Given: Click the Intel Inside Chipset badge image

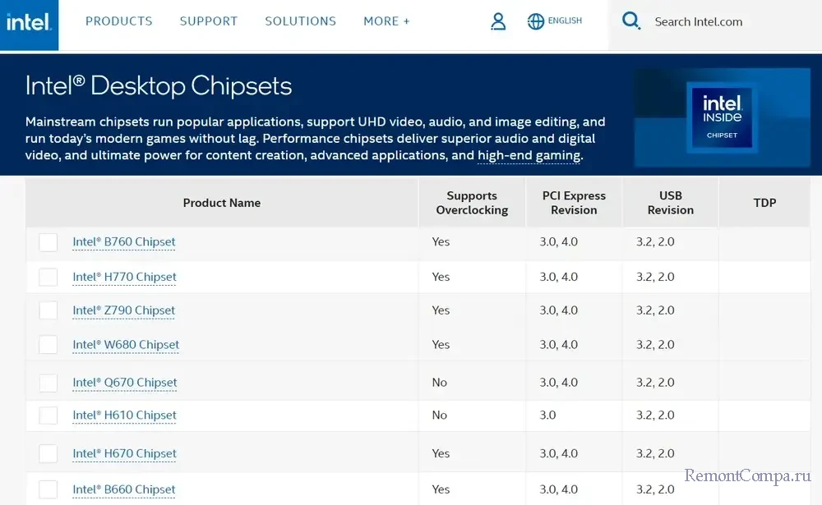Looking at the screenshot, I should (x=721, y=117).
